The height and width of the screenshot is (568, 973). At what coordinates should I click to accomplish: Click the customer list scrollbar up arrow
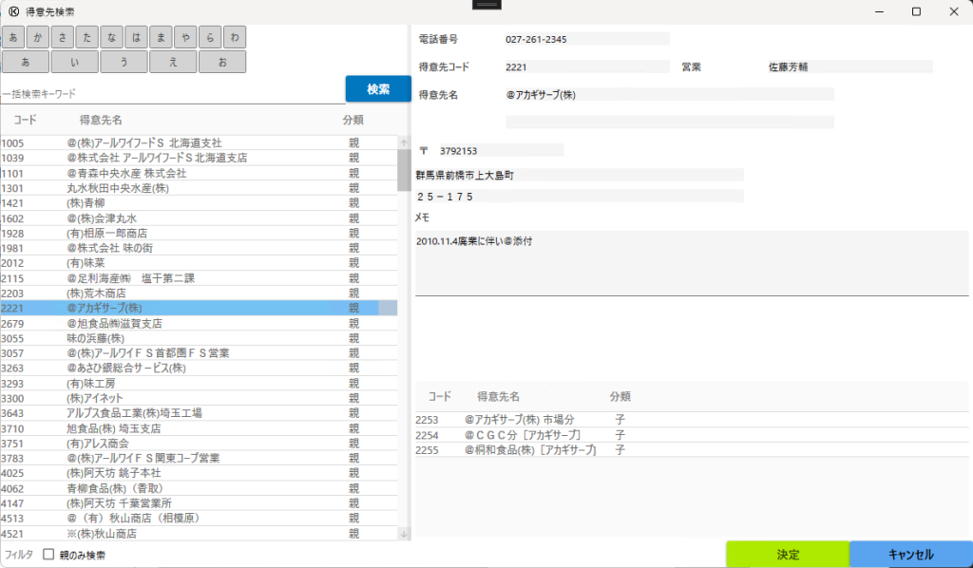click(x=404, y=142)
